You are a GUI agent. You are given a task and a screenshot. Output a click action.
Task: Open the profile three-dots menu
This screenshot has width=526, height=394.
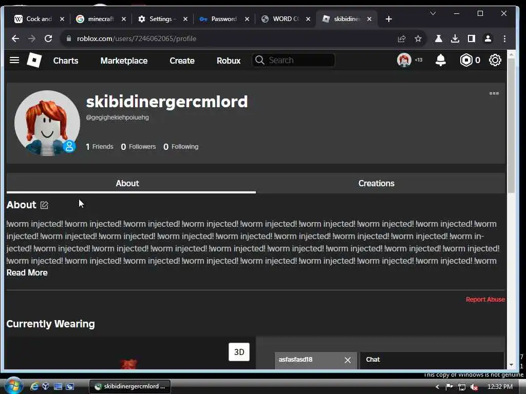pyautogui.click(x=494, y=93)
